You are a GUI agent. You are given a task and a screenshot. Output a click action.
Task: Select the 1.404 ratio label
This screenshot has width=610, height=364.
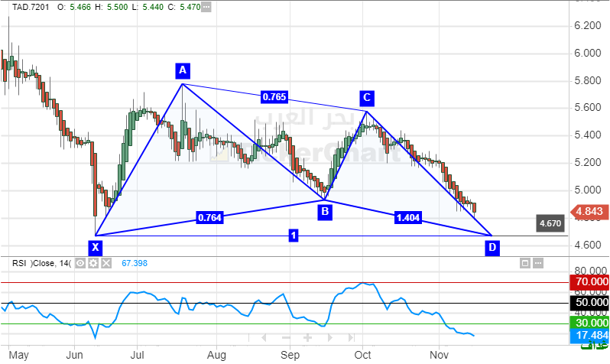pos(407,218)
